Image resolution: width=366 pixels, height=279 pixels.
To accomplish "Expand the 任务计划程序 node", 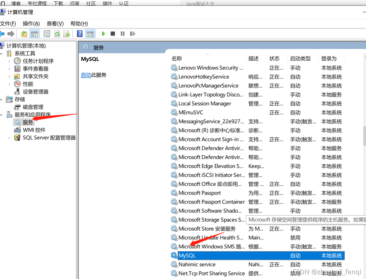I will click(x=9, y=61).
